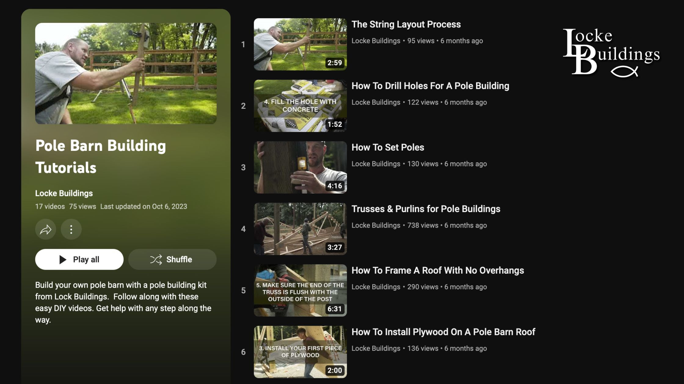Open the playlist cover thumbnail
The width and height of the screenshot is (684, 384).
126,73
